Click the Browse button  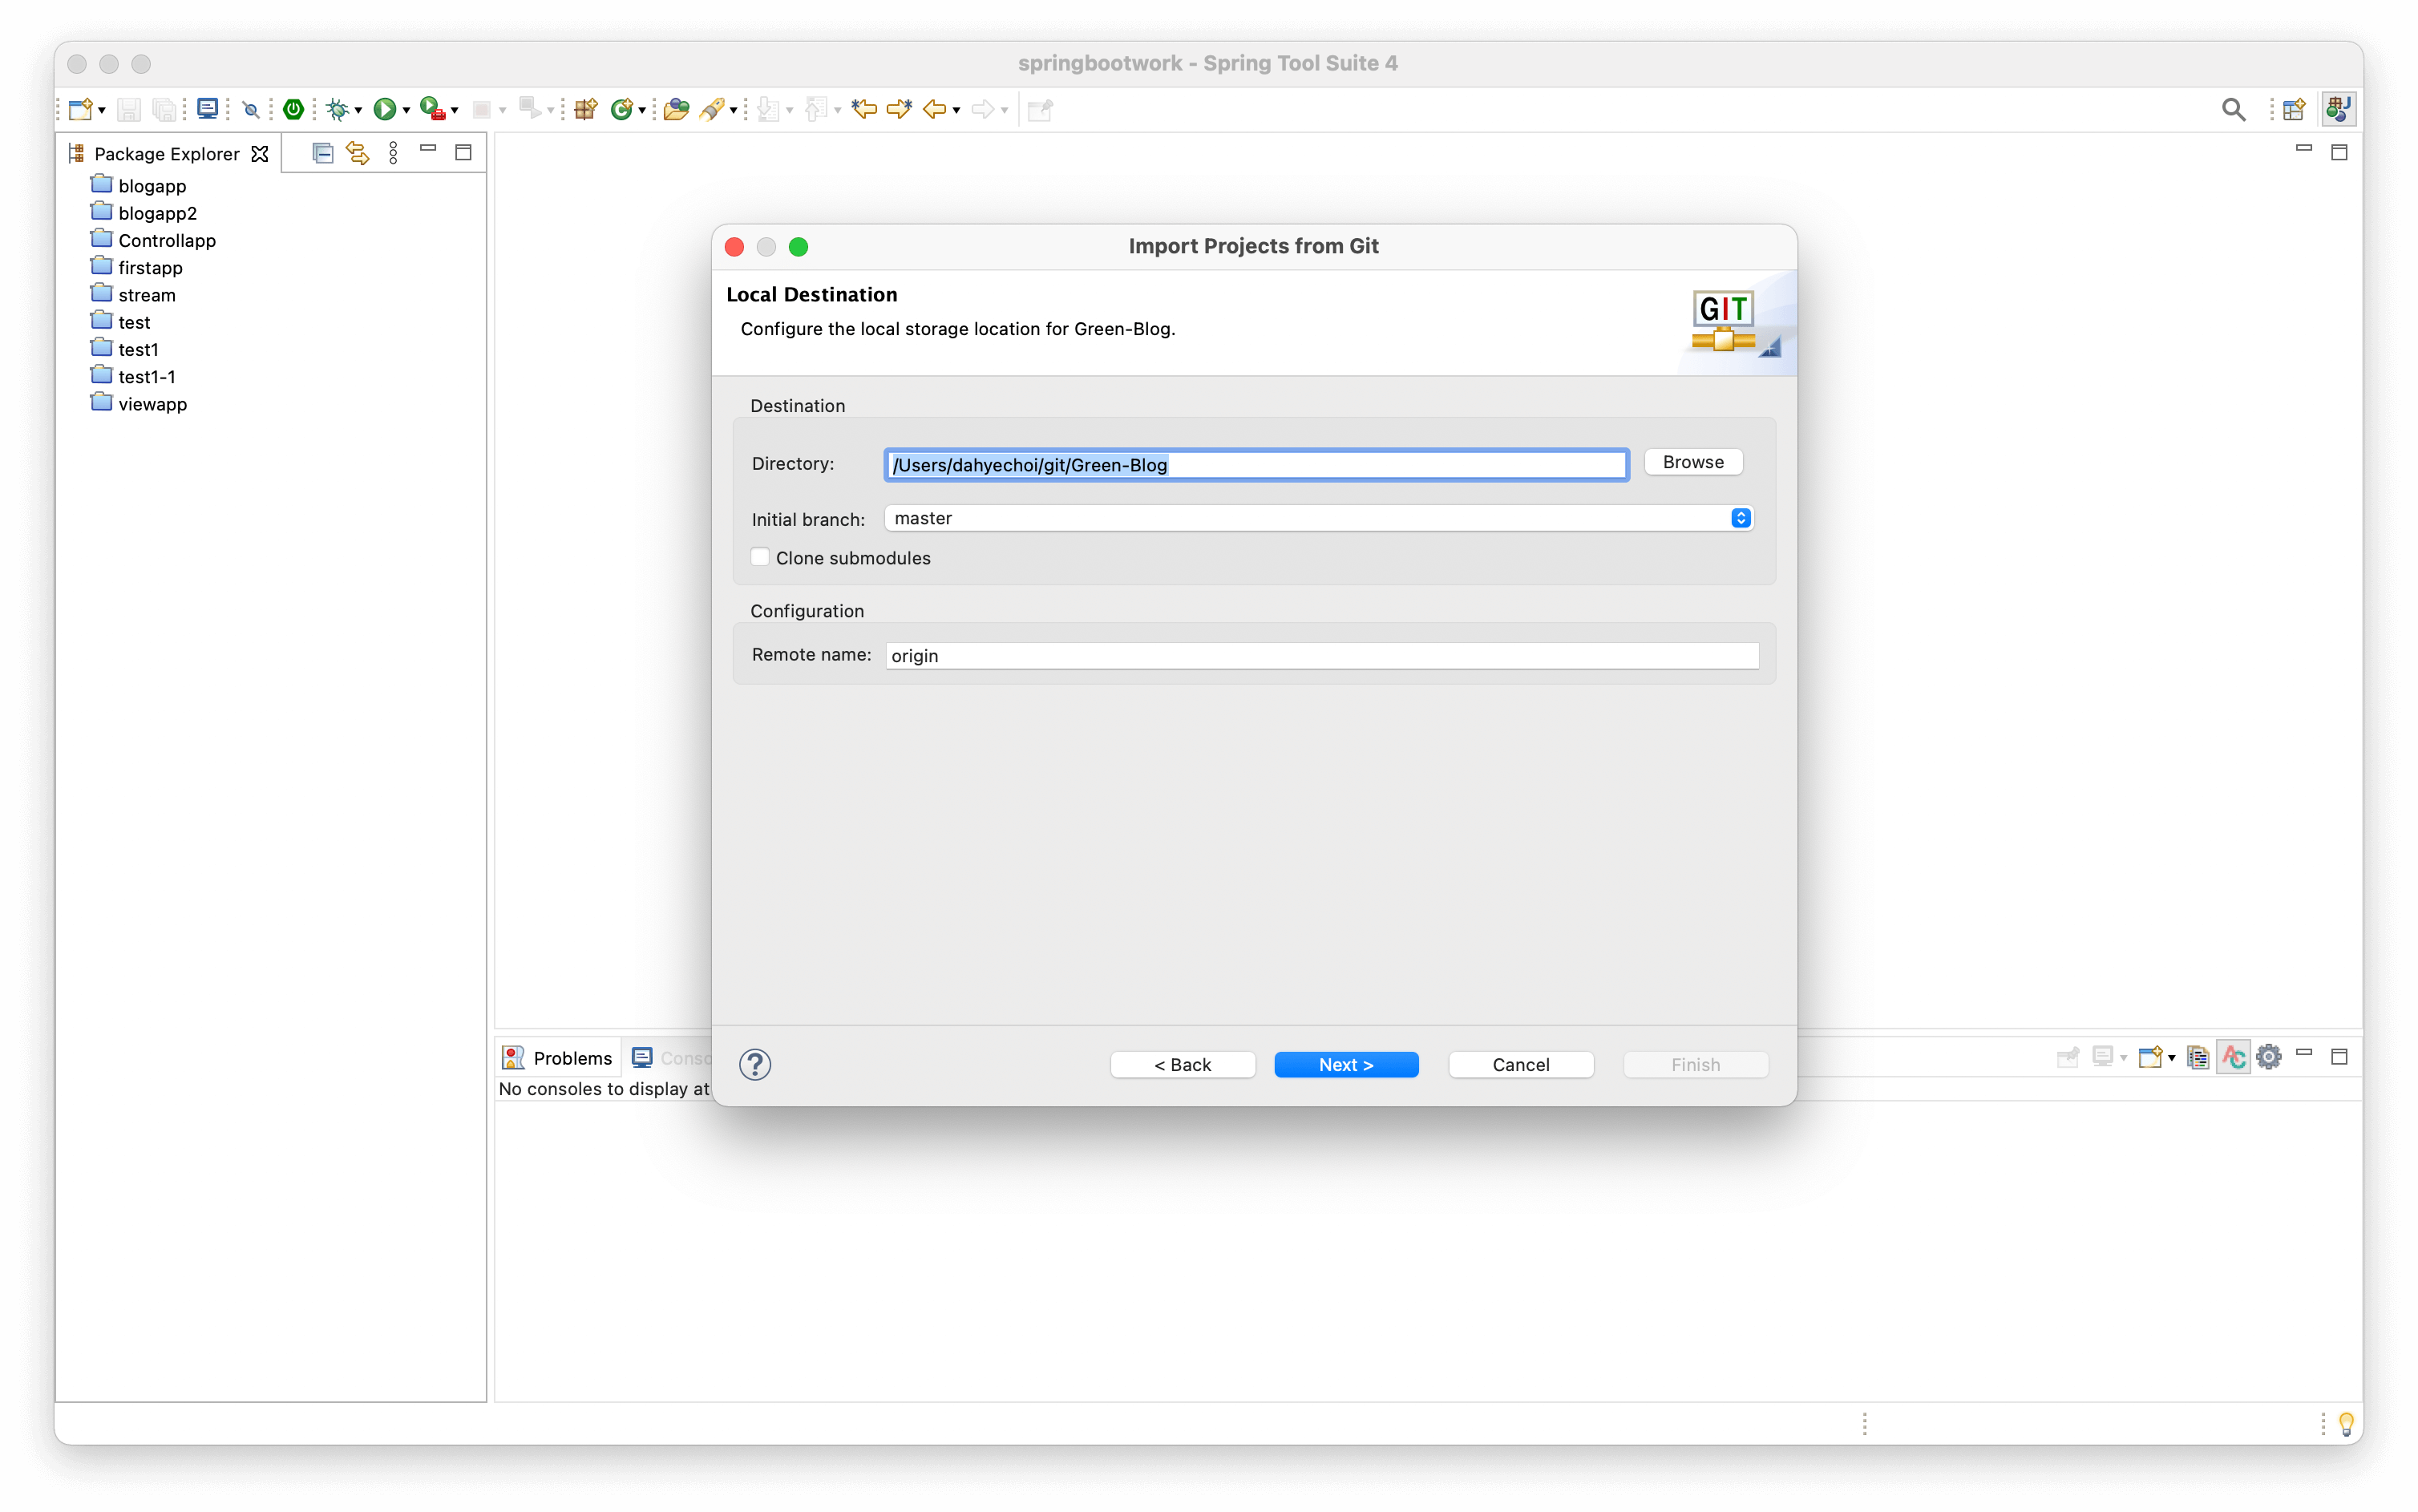pos(1693,462)
